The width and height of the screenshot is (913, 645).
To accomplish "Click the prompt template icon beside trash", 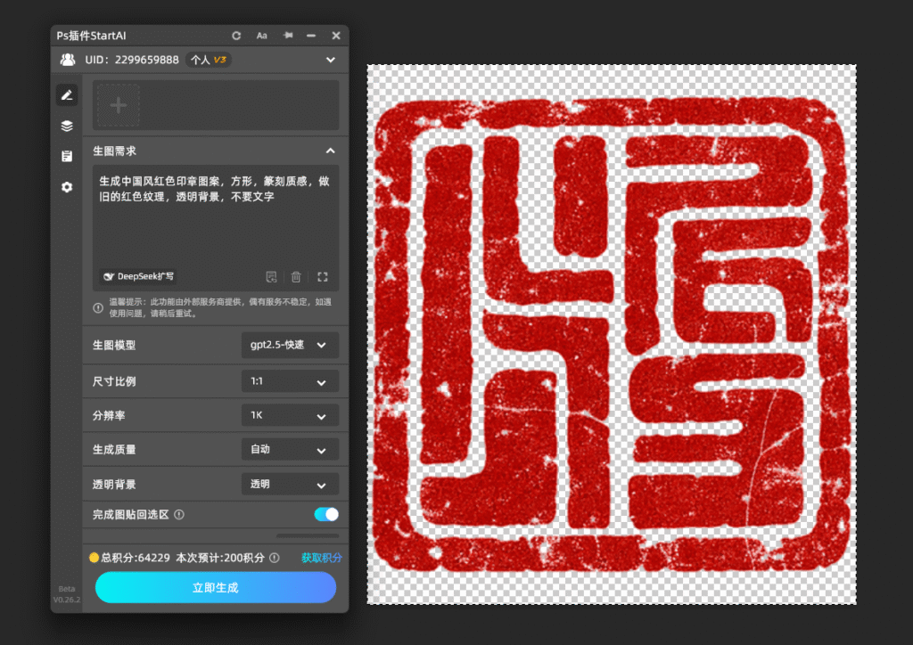I will tap(271, 277).
